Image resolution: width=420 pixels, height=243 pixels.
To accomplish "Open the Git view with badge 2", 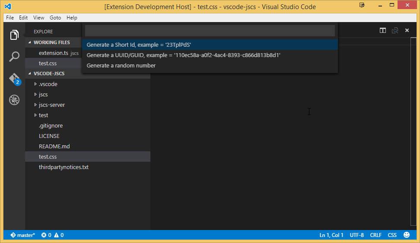I will point(14,79).
